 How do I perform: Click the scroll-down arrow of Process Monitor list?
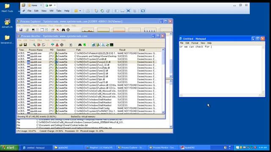pyautogui.click(x=163, y=112)
